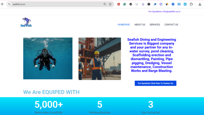
Task: Click the Sea Fish logo
Action: pyautogui.click(x=26, y=22)
